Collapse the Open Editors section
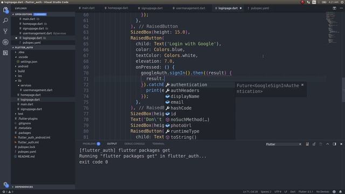 pos(43,15)
